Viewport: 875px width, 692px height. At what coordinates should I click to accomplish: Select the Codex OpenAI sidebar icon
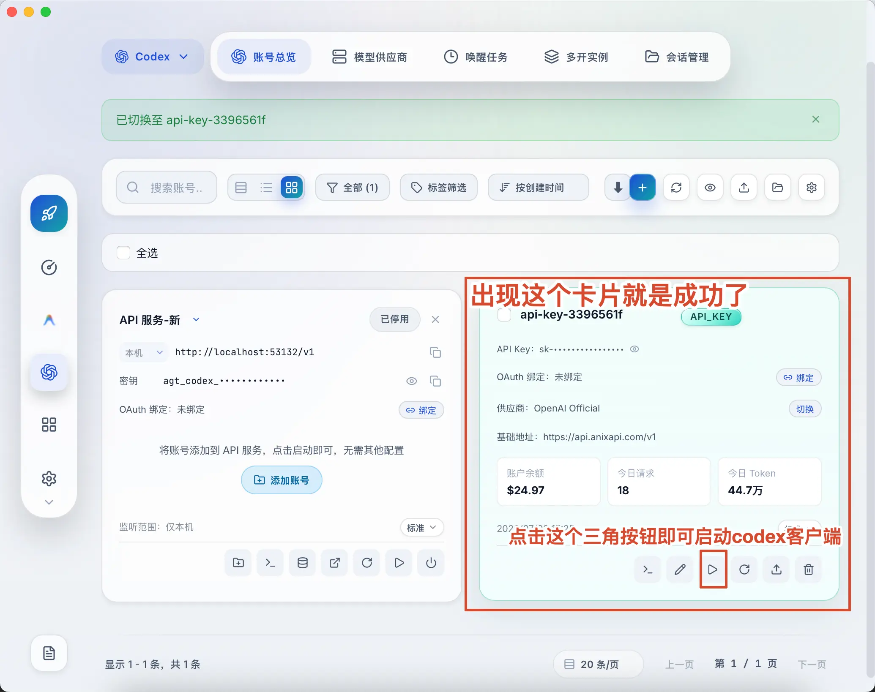pos(49,372)
